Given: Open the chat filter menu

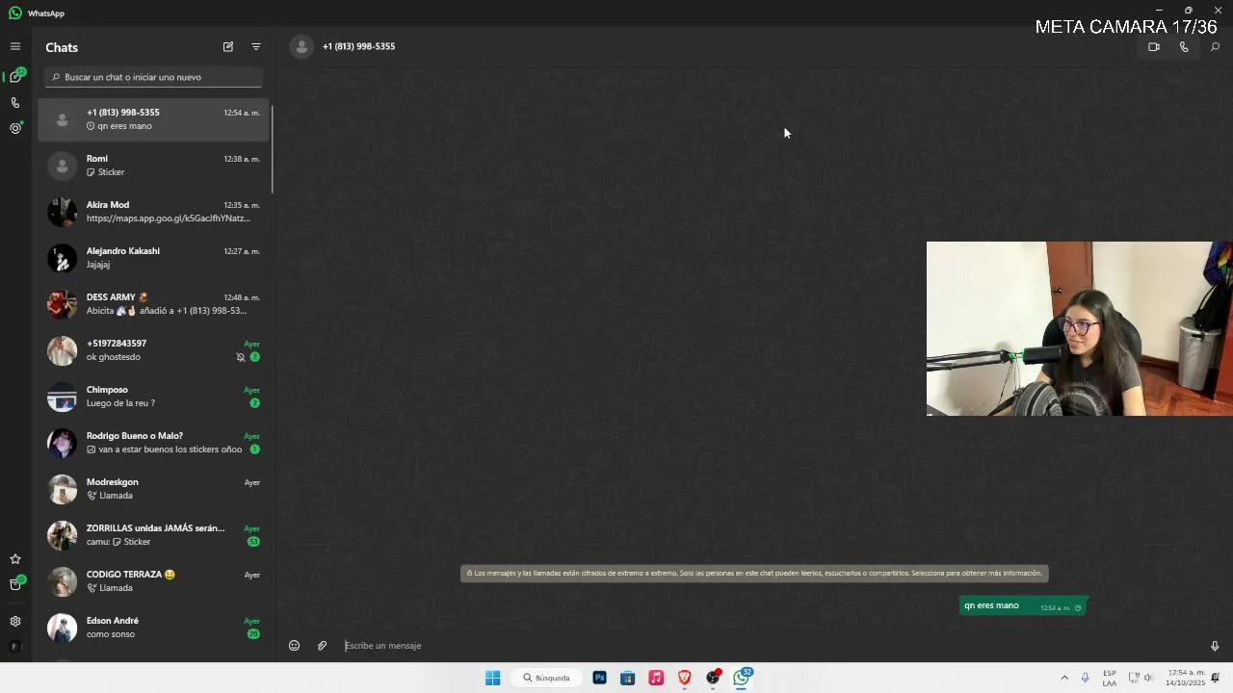Looking at the screenshot, I should tap(256, 46).
